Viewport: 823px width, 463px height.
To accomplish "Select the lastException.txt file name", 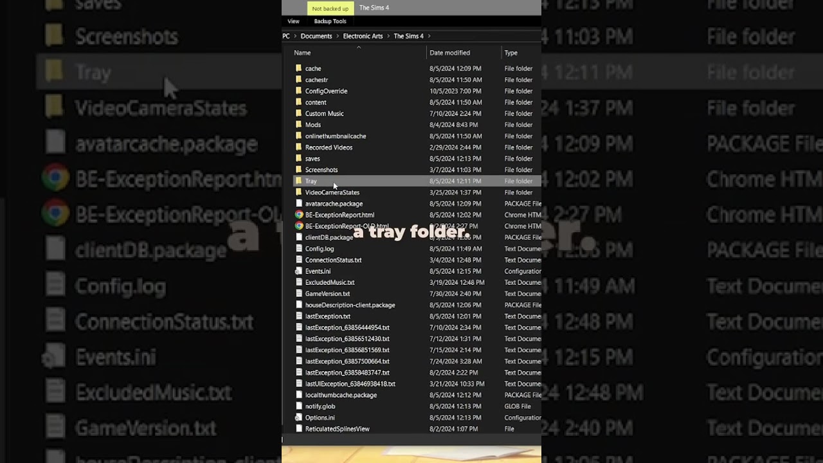I will (x=328, y=316).
